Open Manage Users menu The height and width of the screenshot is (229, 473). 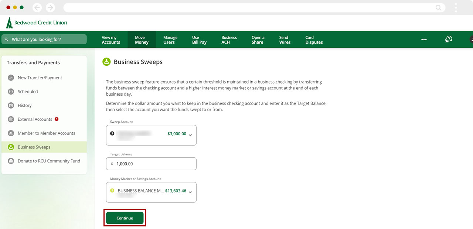(170, 40)
